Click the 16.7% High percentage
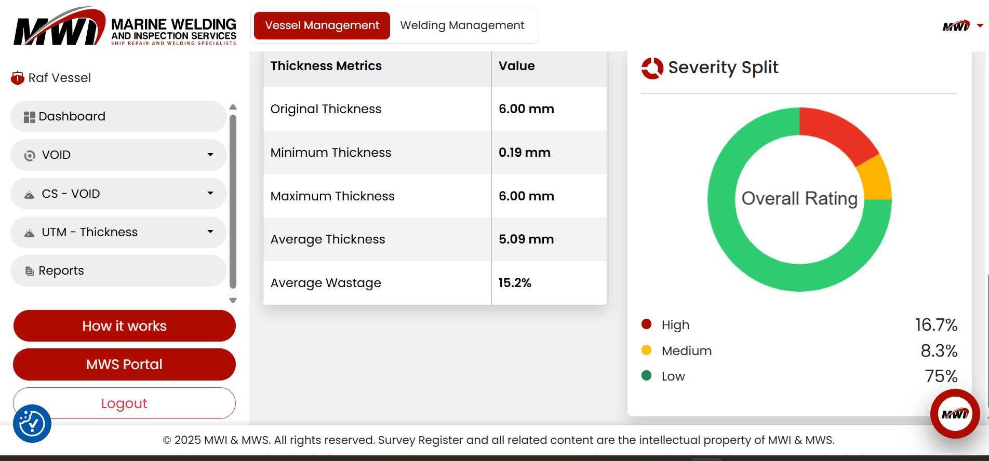 pos(936,325)
